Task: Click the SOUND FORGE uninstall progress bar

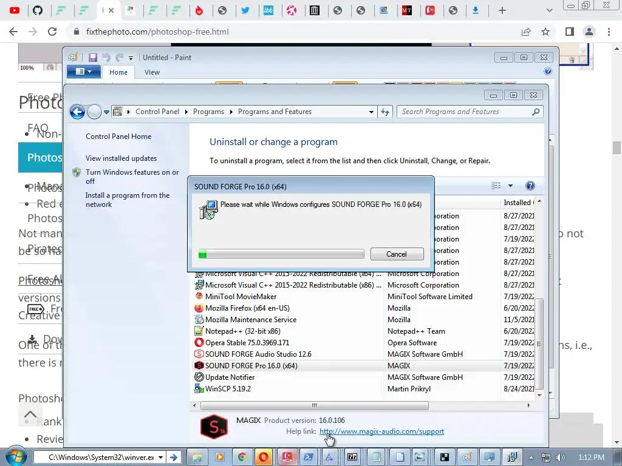Action: click(x=281, y=254)
